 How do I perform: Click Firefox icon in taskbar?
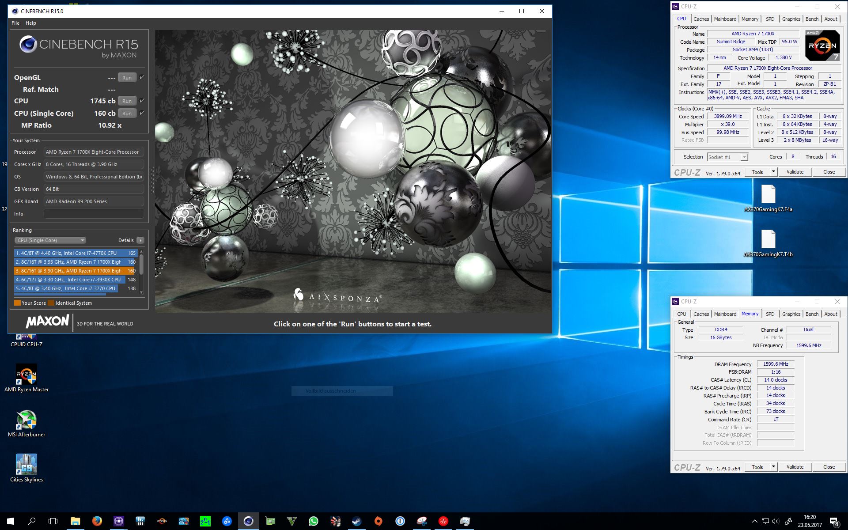pyautogui.click(x=97, y=521)
